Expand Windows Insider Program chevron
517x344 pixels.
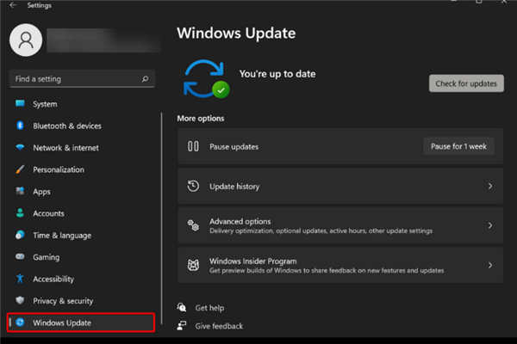tap(489, 266)
